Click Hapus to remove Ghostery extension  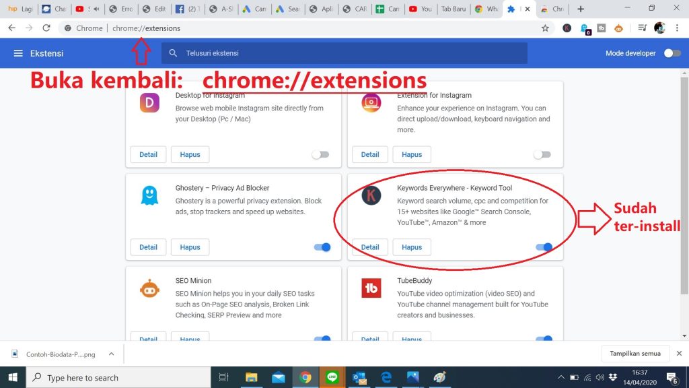(x=190, y=247)
